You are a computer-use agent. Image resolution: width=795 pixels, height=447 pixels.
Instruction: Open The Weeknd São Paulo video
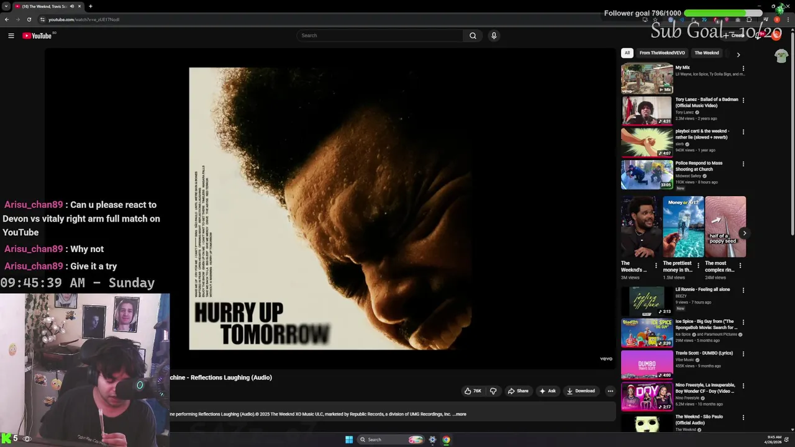647,423
